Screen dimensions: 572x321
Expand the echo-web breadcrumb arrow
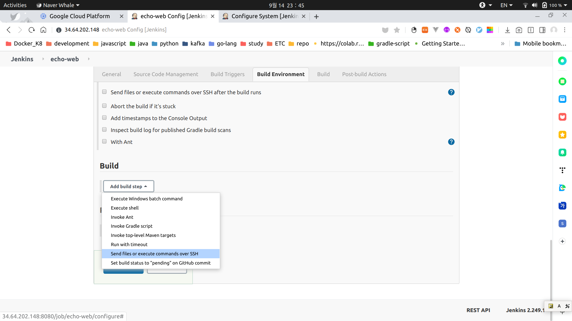89,59
